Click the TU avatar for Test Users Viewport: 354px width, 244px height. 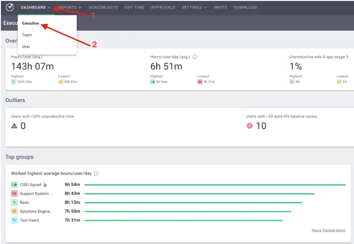coord(14,220)
